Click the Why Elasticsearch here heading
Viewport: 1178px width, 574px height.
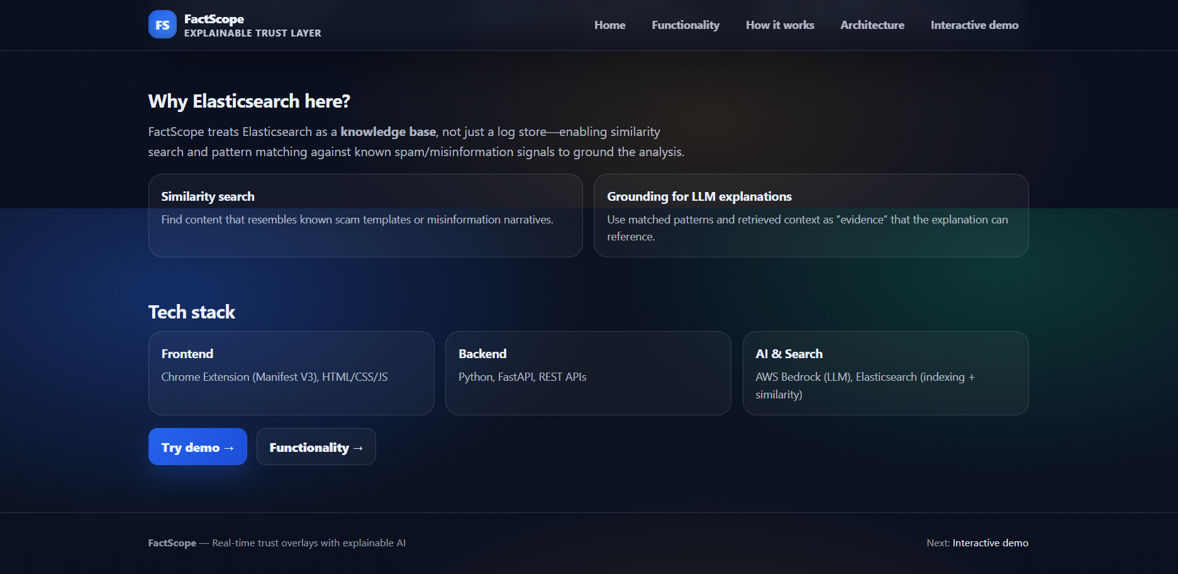[x=248, y=101]
